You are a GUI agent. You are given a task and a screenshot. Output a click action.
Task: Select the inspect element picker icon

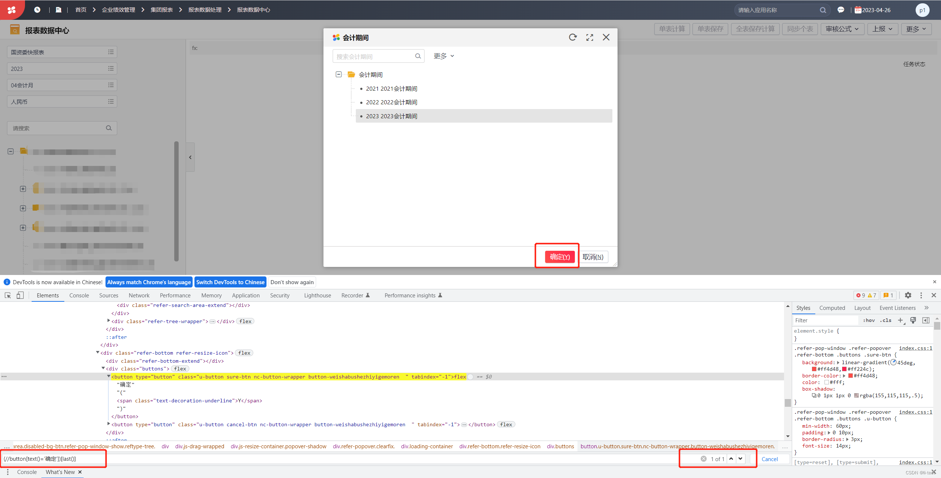point(7,295)
